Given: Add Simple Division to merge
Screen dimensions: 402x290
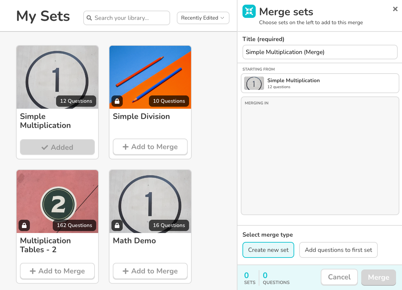Looking at the screenshot, I should point(150,147).
